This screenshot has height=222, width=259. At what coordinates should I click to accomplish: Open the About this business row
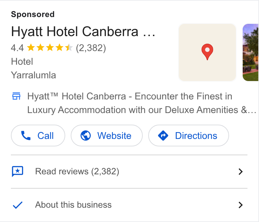pos(129,205)
